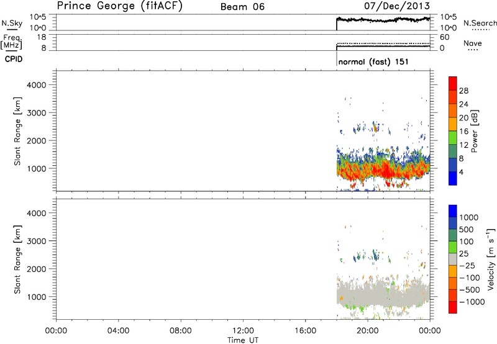Viewport: 497px width, 344px height.
Task: Click the "-1000" label on Velocity color bar
Action: (472, 302)
